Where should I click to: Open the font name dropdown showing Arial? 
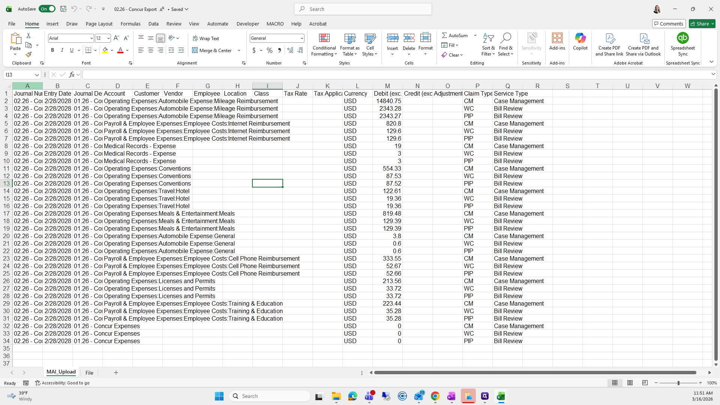pyautogui.click(x=91, y=38)
